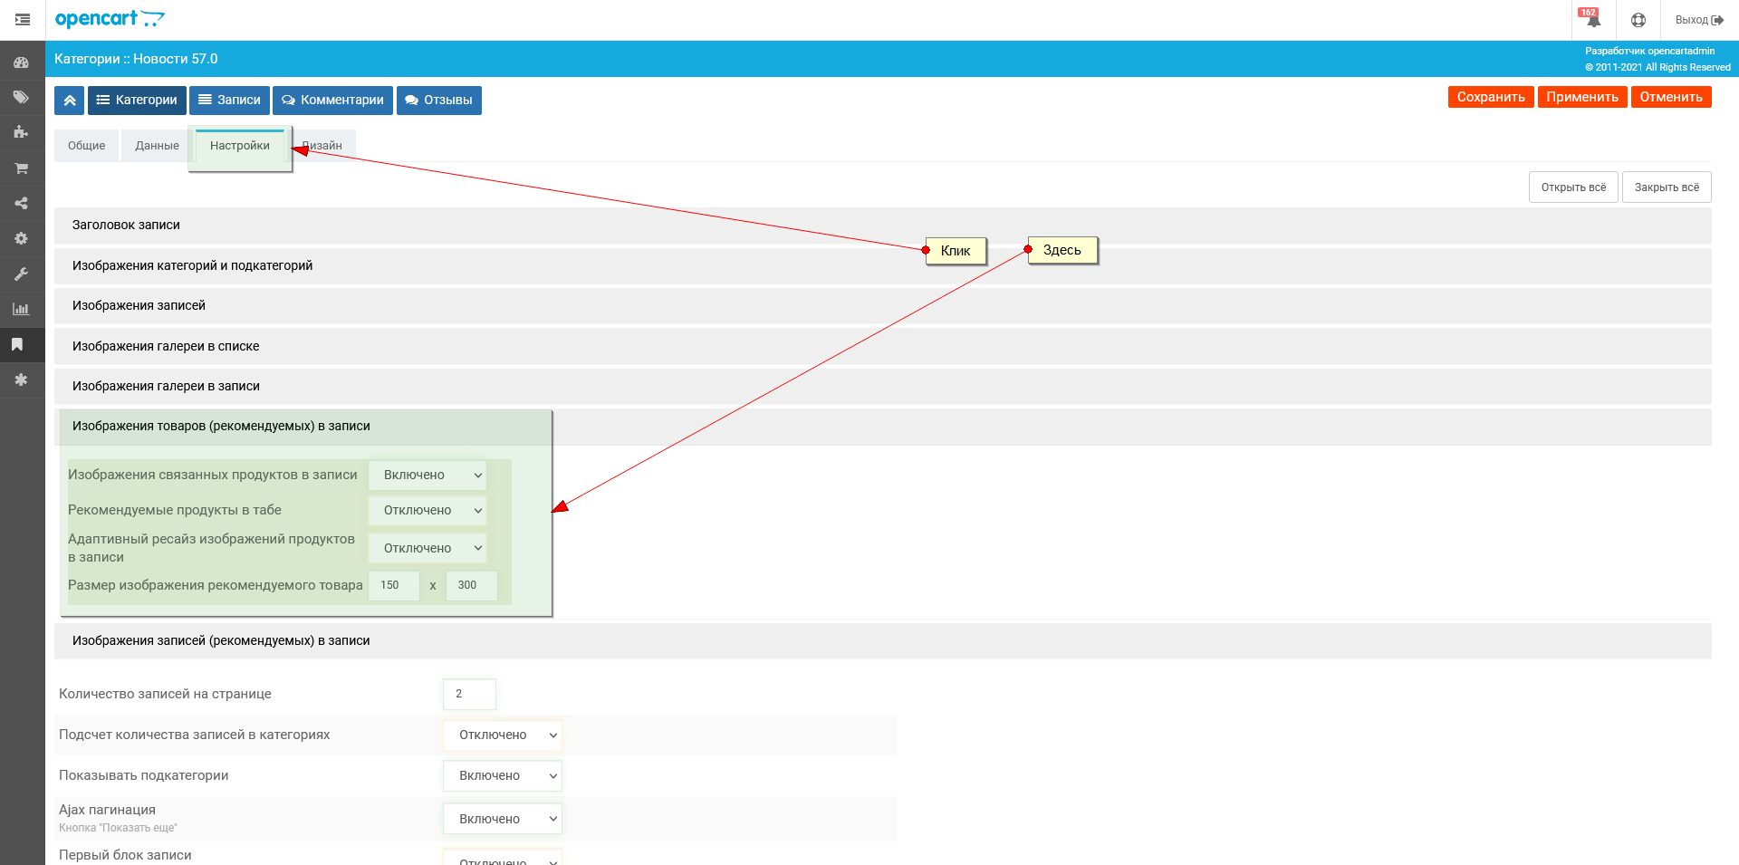The height and width of the screenshot is (865, 1739).
Task: Open Рекомендуемые продукты в табе dropdown
Action: [428, 511]
